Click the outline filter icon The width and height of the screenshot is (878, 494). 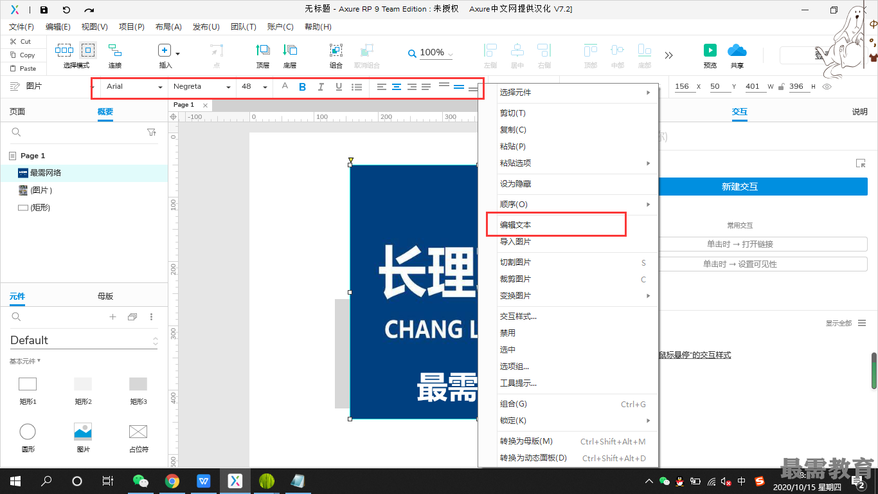(x=152, y=133)
